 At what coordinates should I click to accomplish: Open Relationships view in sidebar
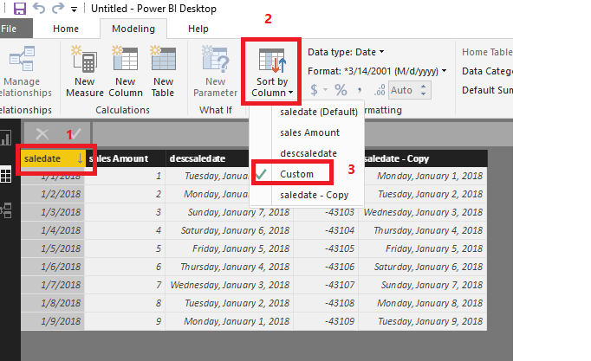click(6, 210)
